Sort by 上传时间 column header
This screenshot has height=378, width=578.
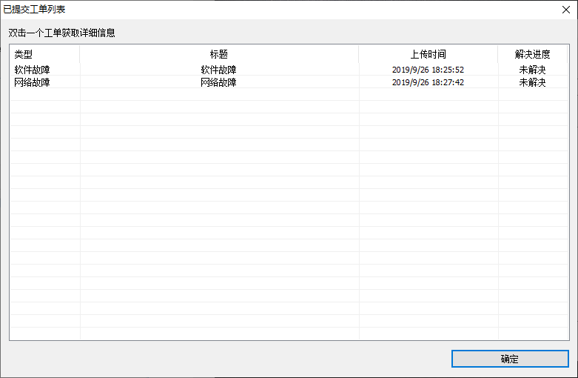[x=429, y=54]
